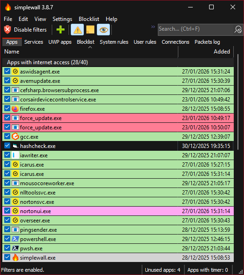Screen dimensions: 244x275
Task: Uncheck the nortonui.exe checkbox
Action: pos(7,211)
